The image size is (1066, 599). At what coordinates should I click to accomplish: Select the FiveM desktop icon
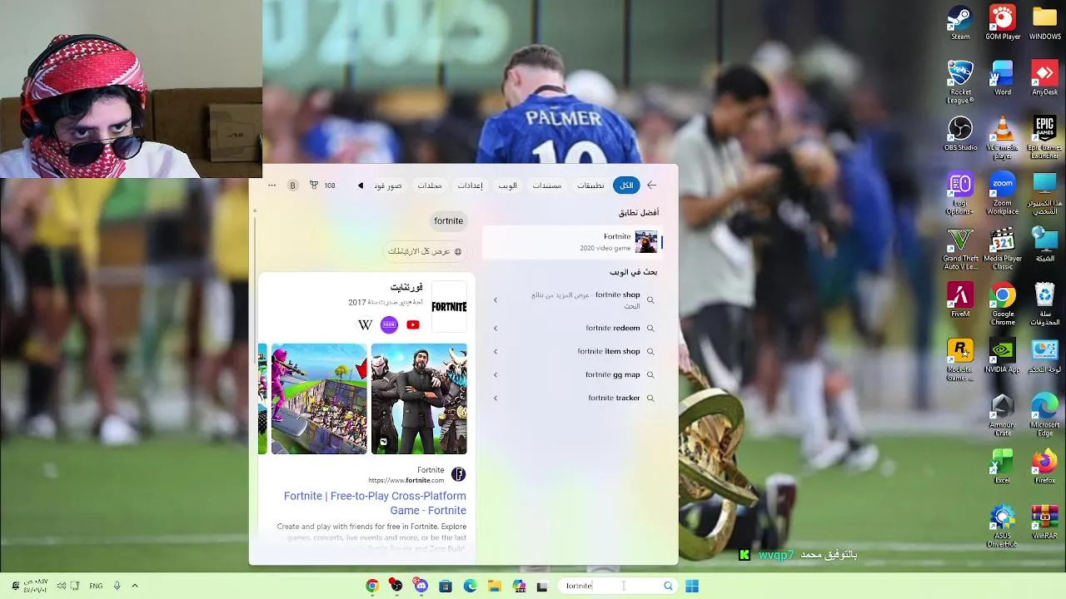point(960,300)
